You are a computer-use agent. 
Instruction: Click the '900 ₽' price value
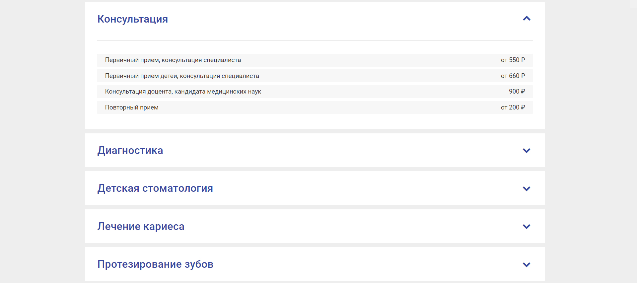(x=517, y=92)
